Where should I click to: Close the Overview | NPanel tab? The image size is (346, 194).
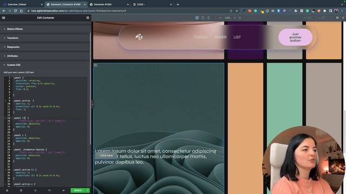pyautogui.click(x=42, y=4)
